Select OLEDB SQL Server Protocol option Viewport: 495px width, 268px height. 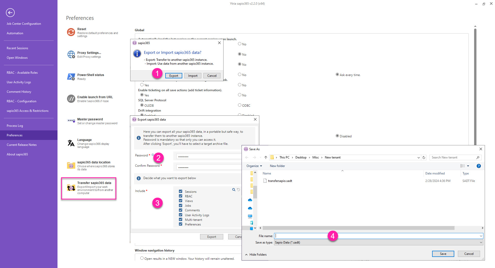pyautogui.click(x=142, y=105)
